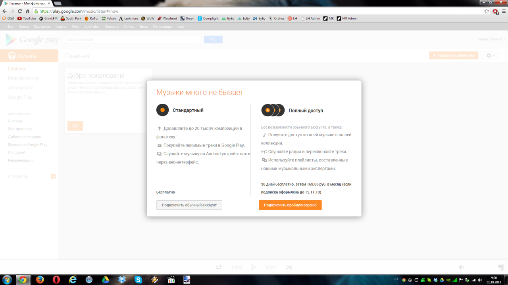Open Google Drive from the taskbar
508x285 pixels.
pos(105,279)
